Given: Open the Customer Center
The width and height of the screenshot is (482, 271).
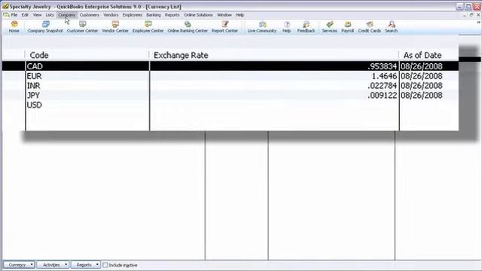Looking at the screenshot, I should click(82, 27).
